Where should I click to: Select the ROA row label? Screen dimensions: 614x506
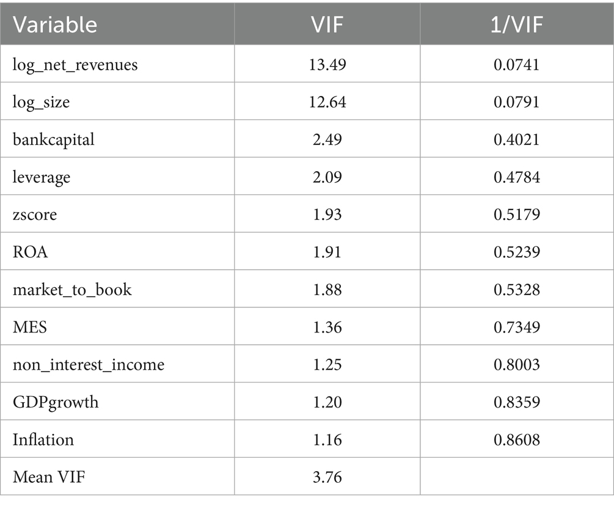pyautogui.click(x=31, y=252)
